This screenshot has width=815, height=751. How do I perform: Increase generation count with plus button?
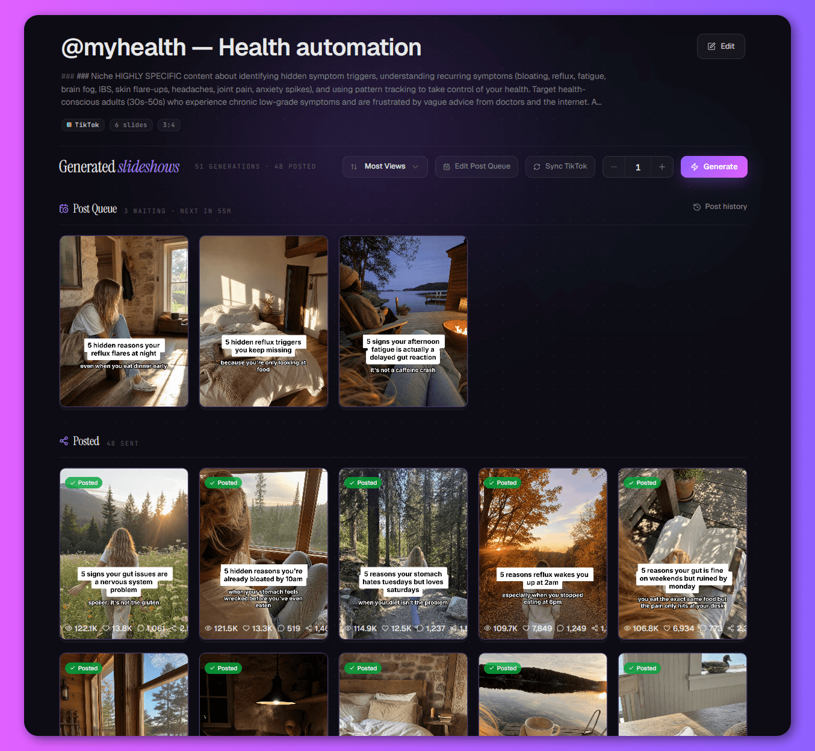[x=662, y=167]
